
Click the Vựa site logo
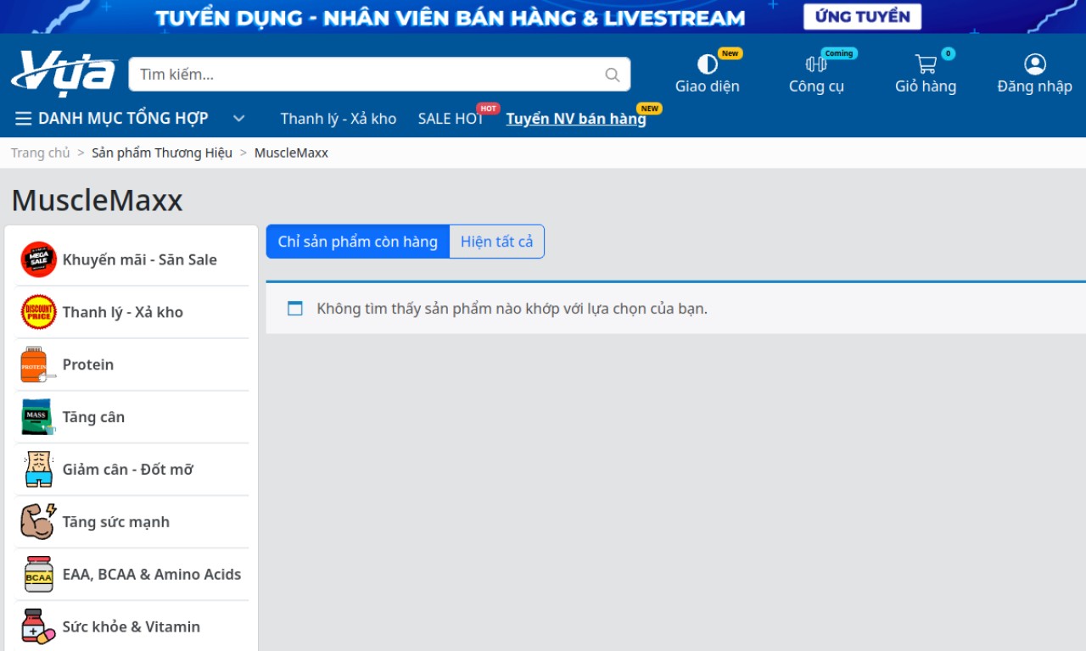[x=64, y=74]
